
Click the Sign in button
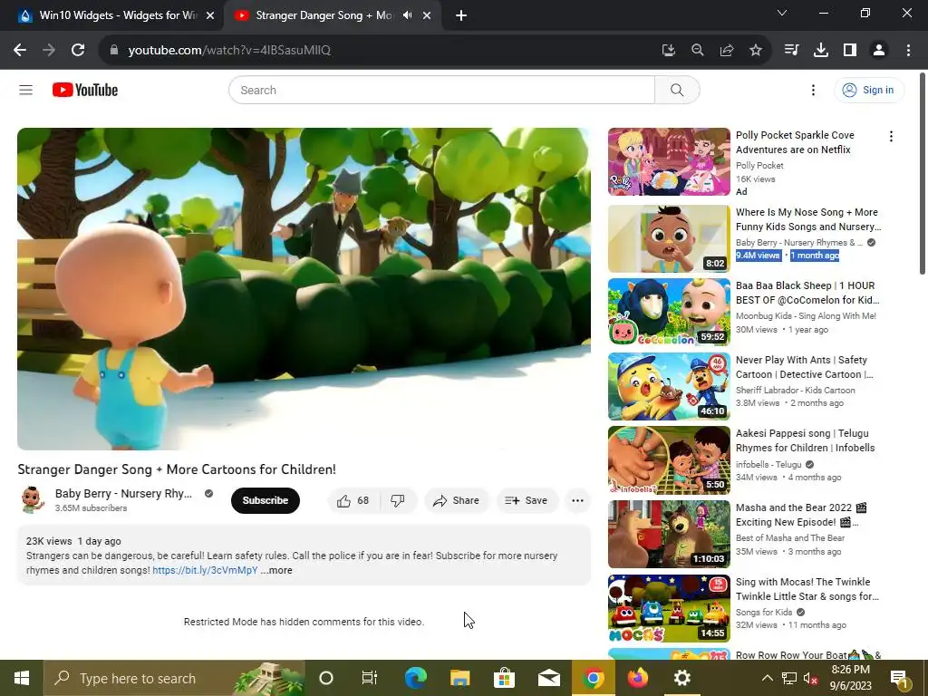tap(869, 90)
